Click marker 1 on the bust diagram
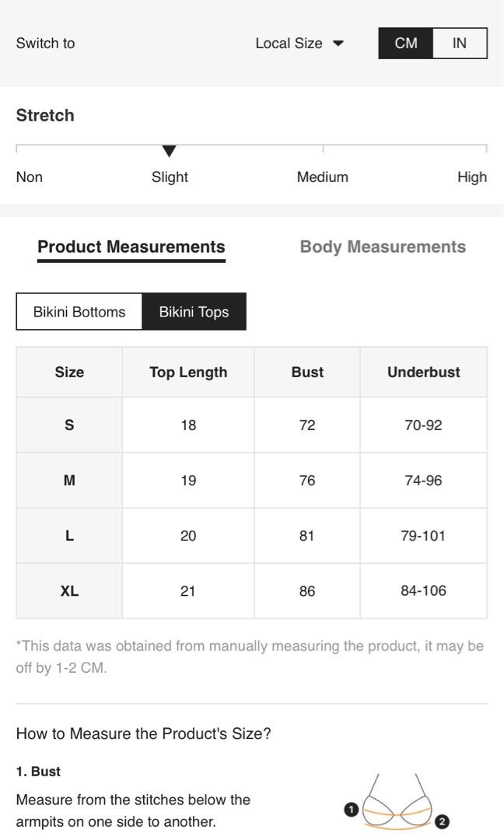The height and width of the screenshot is (840, 504). (351, 810)
